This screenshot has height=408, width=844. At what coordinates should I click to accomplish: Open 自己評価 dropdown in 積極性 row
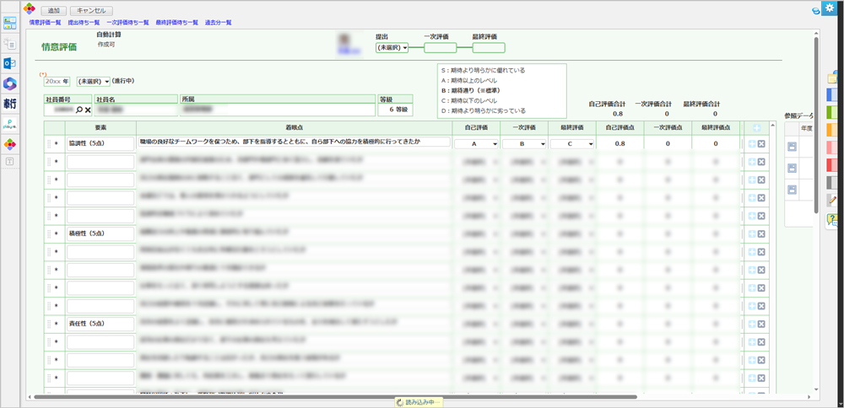coord(476,234)
